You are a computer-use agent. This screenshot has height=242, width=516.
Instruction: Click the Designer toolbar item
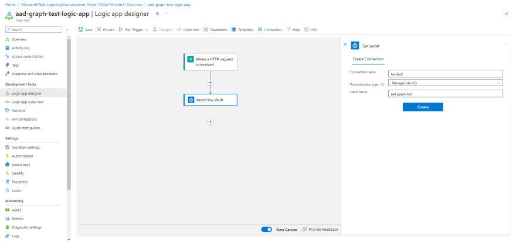pyautogui.click(x=162, y=30)
